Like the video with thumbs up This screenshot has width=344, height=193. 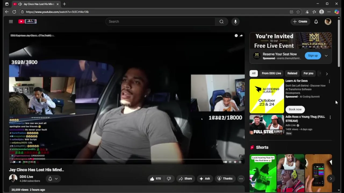[x=155, y=179]
